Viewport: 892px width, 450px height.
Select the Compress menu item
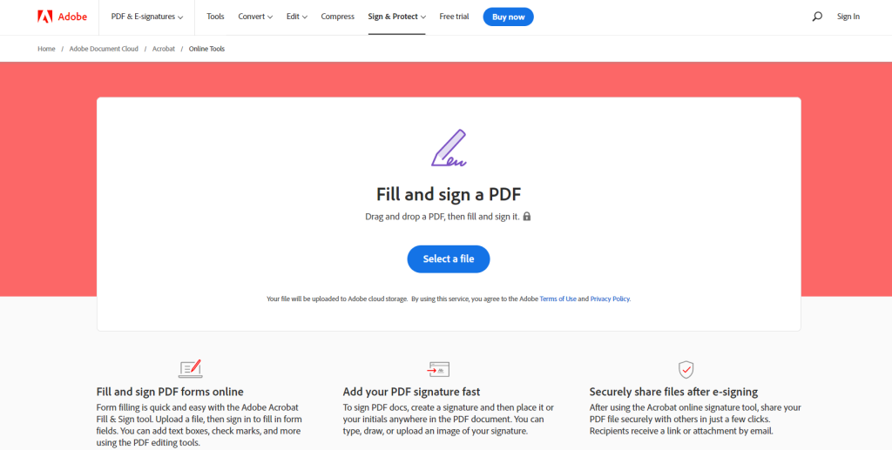click(x=338, y=17)
